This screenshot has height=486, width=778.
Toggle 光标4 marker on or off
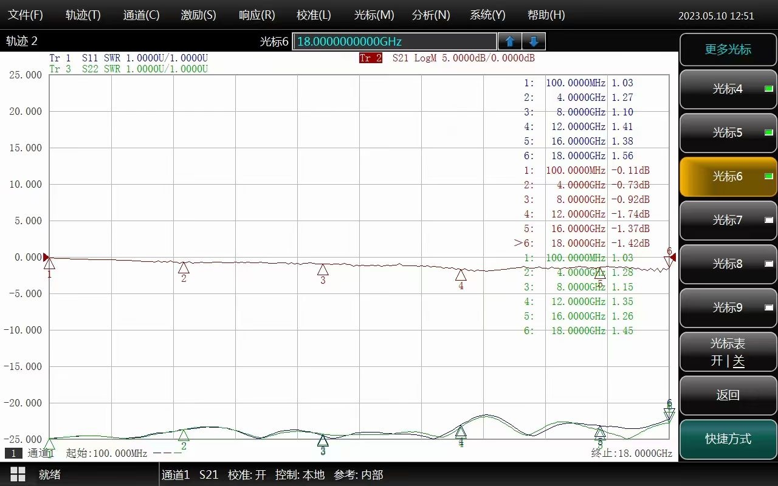pyautogui.click(x=728, y=89)
